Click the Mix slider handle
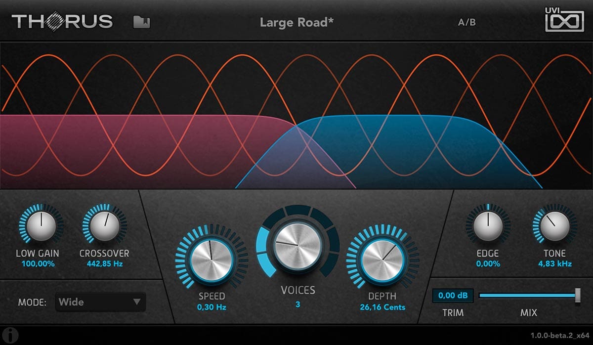The width and height of the screenshot is (593, 345). [x=578, y=295]
